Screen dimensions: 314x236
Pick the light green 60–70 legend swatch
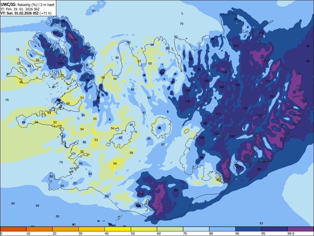(x=170, y=229)
